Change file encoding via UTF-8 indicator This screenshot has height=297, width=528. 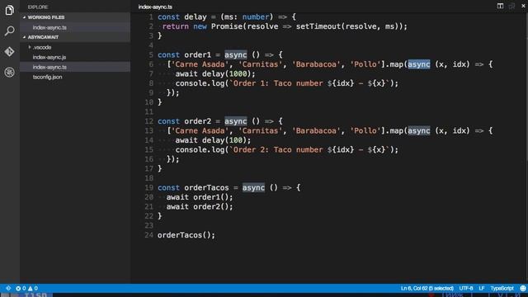[x=466, y=288]
